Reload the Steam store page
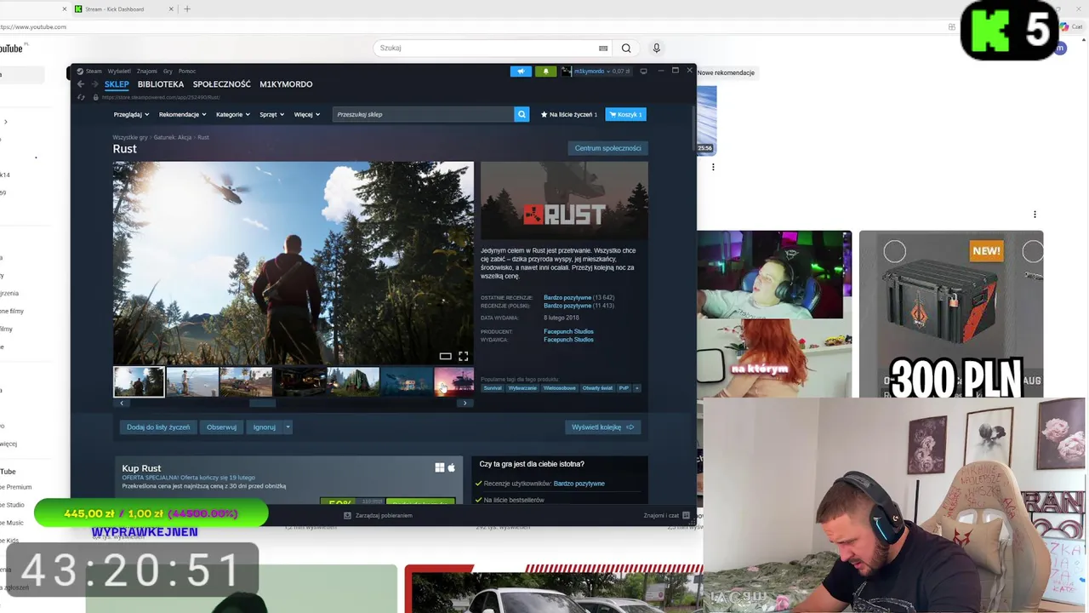Screen dimensions: 1089x613 tap(81, 97)
